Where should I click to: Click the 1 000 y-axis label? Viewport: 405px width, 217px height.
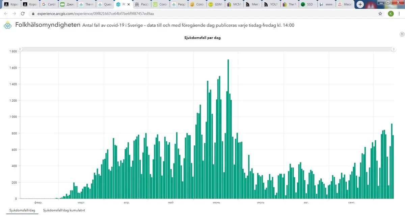click(x=13, y=117)
